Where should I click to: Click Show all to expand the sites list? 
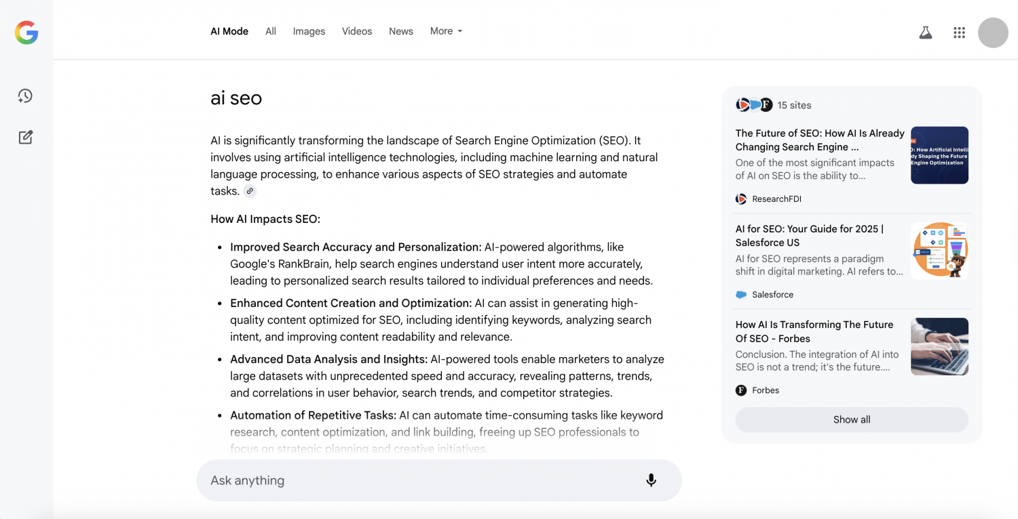coord(851,419)
